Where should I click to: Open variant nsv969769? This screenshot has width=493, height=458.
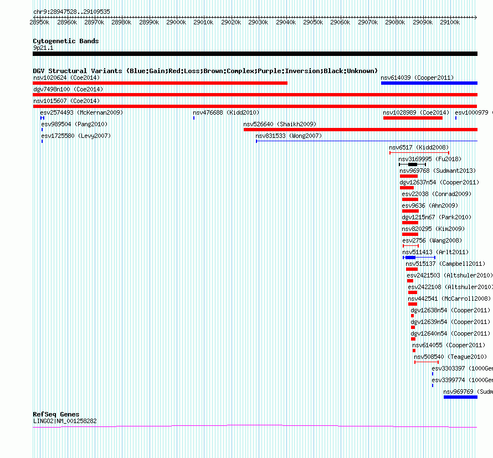click(468, 392)
